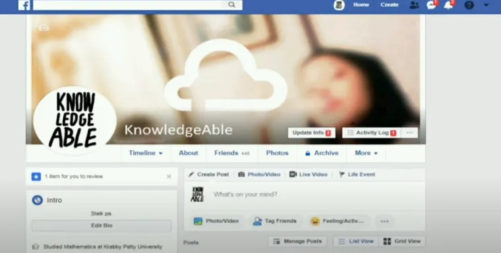
Task: Click the Facebook logo icon
Action: (x=24, y=5)
